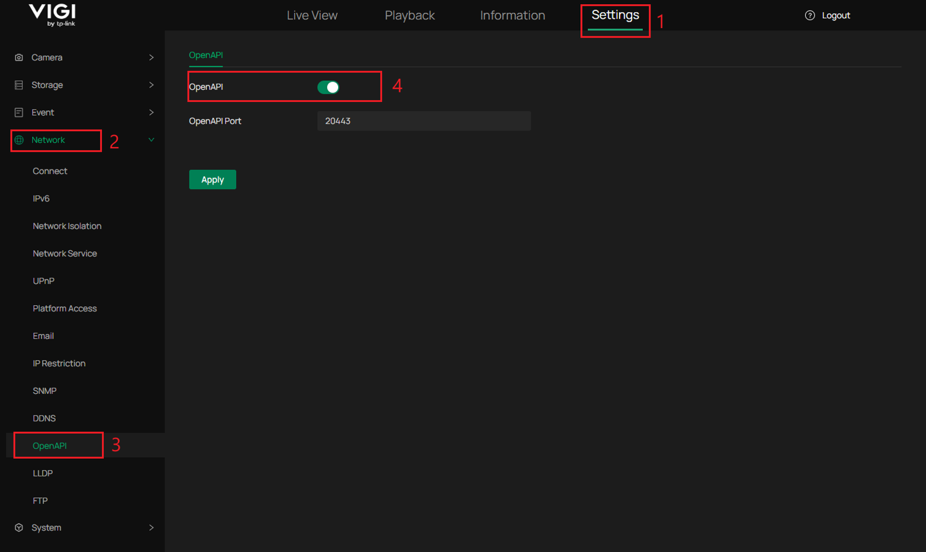Viewport: 926px width, 552px height.
Task: Click the System menu label
Action: click(x=46, y=527)
